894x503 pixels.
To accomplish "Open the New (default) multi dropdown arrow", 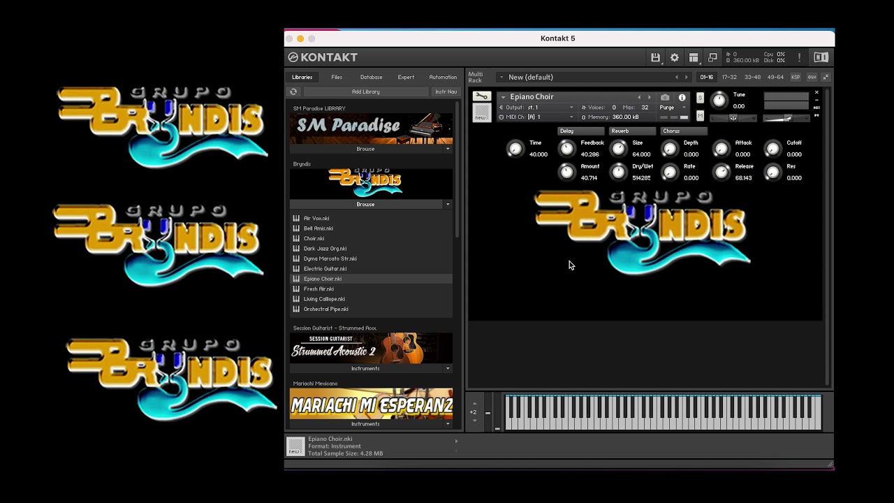I will (x=501, y=77).
